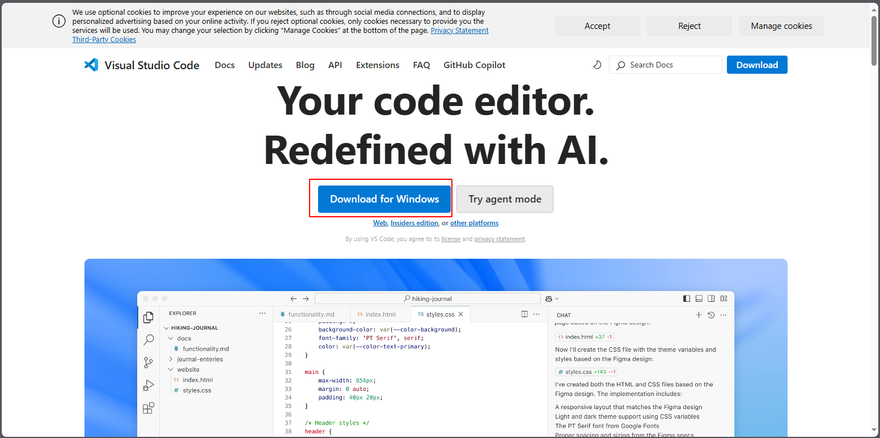The height and width of the screenshot is (438, 880).
Task: Click the Try agent mode button
Action: point(505,199)
